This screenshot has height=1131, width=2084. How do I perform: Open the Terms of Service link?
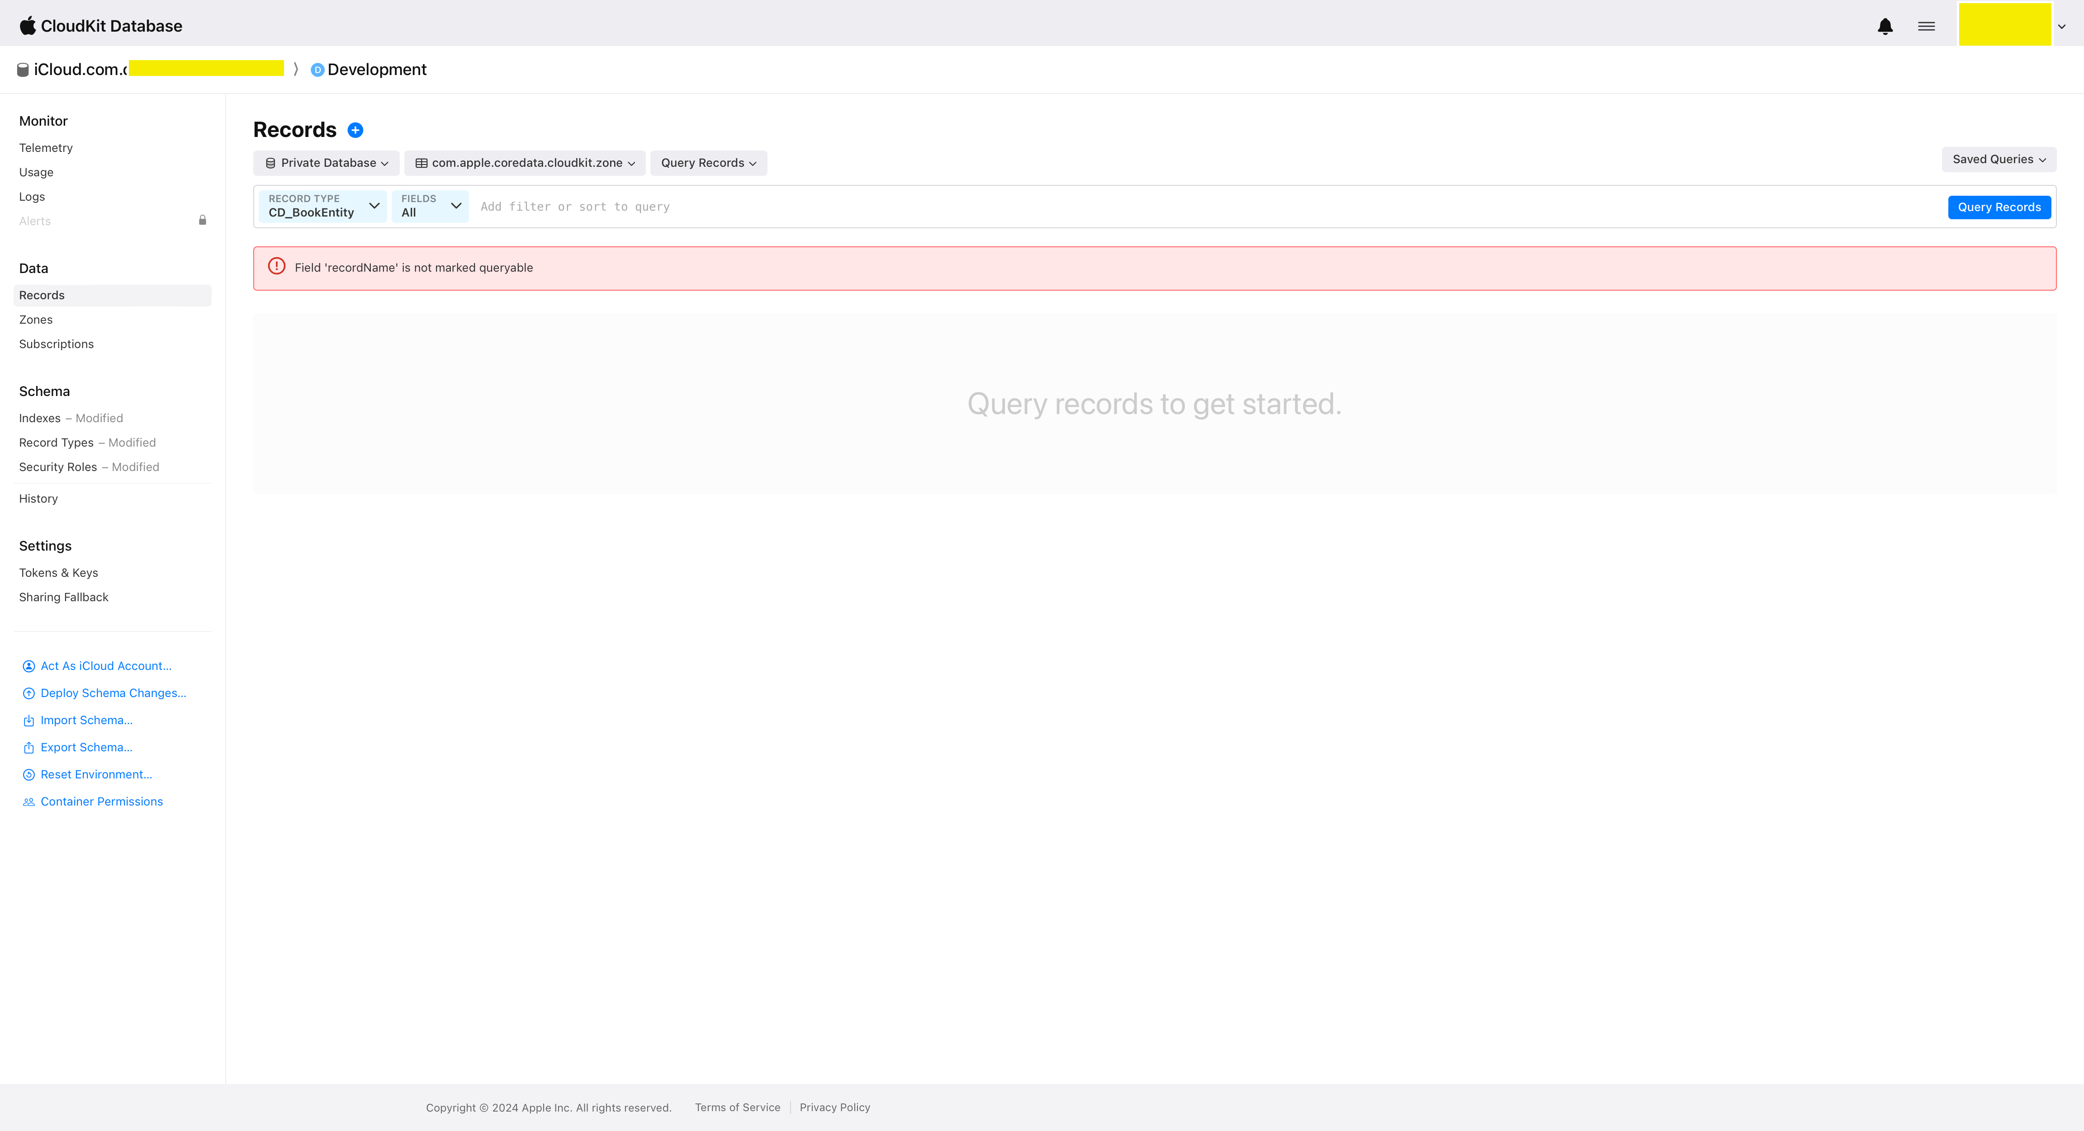[x=737, y=1107]
